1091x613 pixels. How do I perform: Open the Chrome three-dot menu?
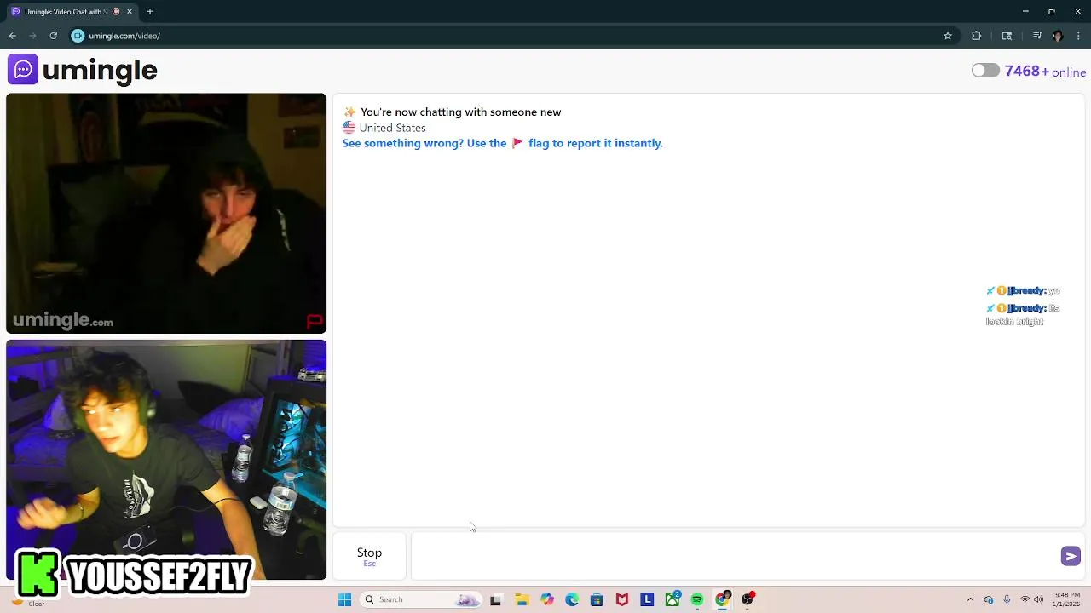(x=1078, y=36)
